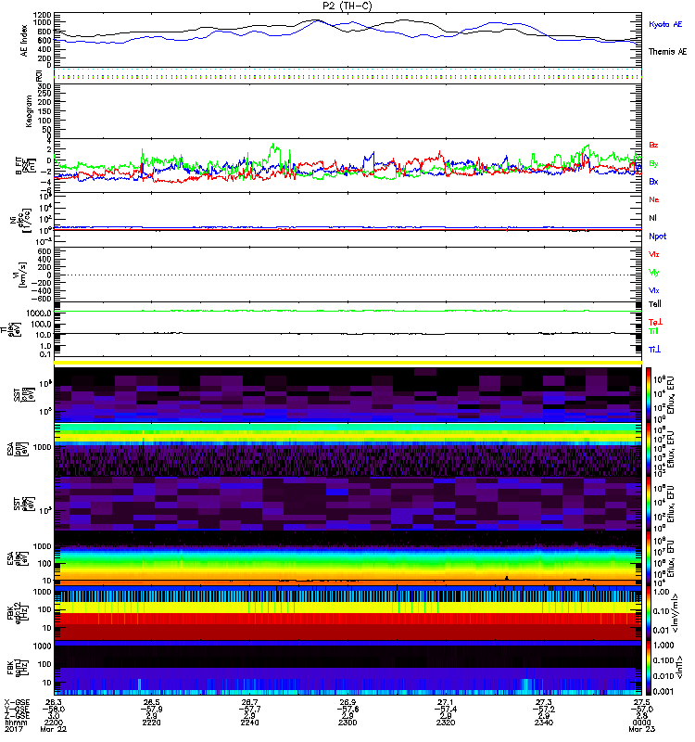
Task: Click the blue Npot legend label
Action: point(658,237)
